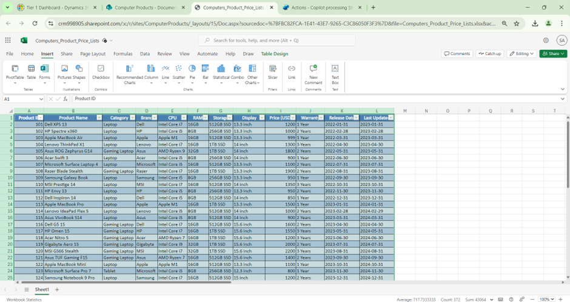The height and width of the screenshot is (302, 570).
Task: Open the Comments pane button
Action: click(x=457, y=54)
